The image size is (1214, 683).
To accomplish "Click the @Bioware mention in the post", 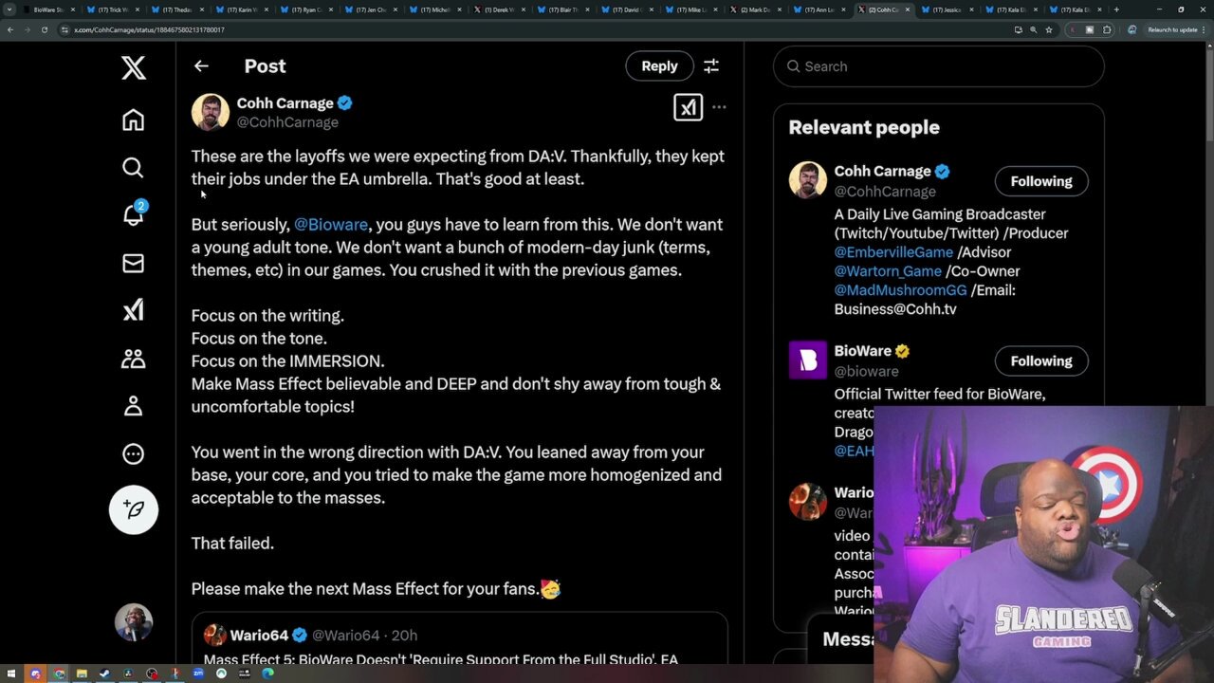I will (x=331, y=225).
